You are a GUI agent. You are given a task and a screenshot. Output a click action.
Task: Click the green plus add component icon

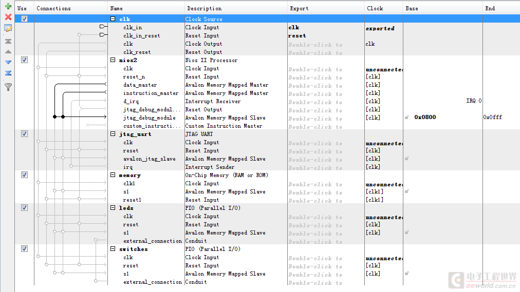(x=8, y=7)
